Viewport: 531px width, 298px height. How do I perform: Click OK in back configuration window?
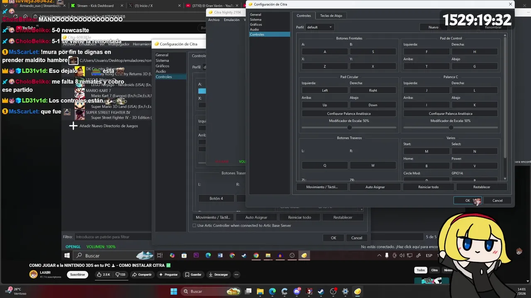point(334,238)
